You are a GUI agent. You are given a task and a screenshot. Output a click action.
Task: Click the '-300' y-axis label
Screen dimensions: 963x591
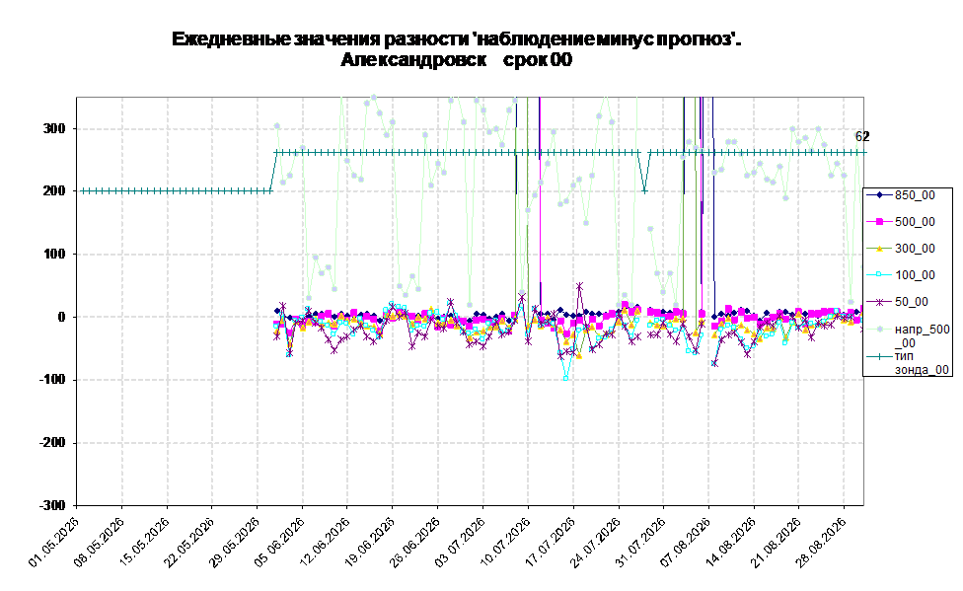[51, 505]
